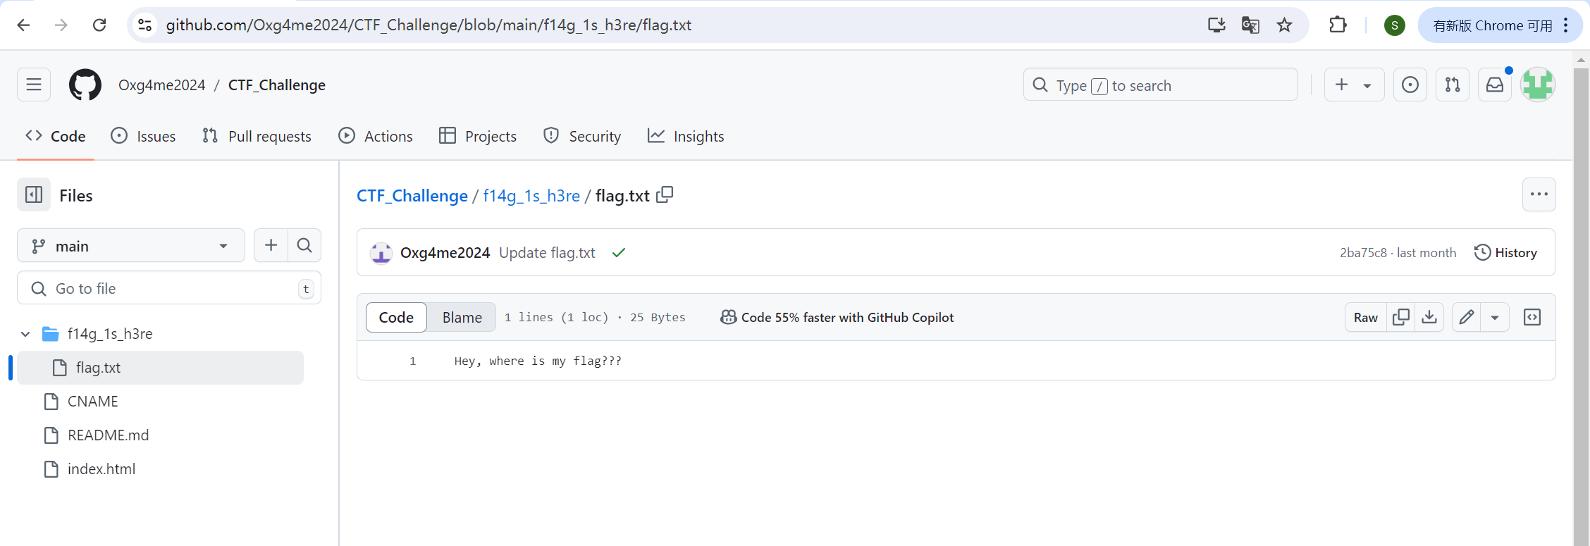Expand the create new dropdown arrow

click(x=1367, y=85)
